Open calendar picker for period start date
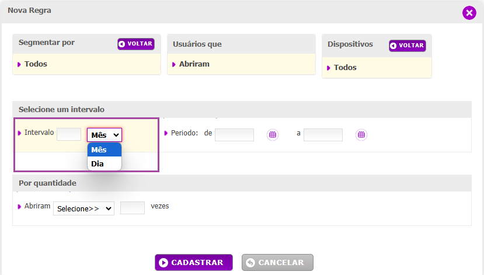 pos(272,134)
